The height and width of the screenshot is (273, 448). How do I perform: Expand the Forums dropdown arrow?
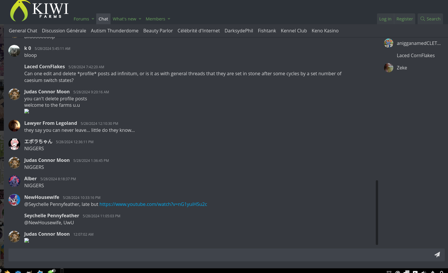click(93, 19)
